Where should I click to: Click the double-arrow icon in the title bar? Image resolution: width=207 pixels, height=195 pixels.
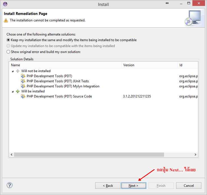(167, 3)
